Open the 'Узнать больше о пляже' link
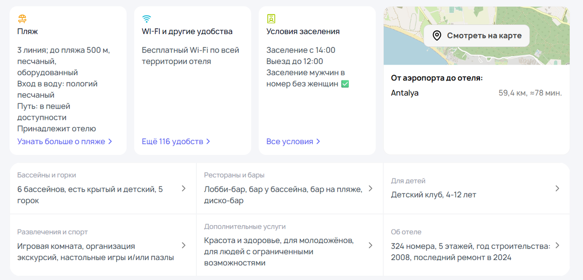Image resolution: width=583 pixels, height=280 pixels. 61,142
